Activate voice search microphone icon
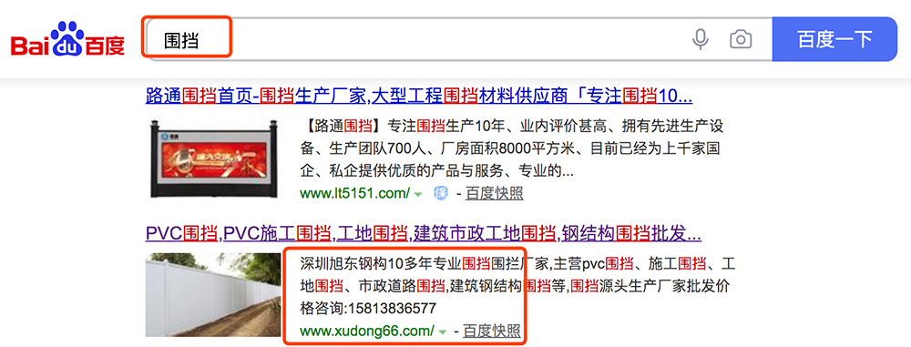The image size is (911, 347). coord(701,39)
